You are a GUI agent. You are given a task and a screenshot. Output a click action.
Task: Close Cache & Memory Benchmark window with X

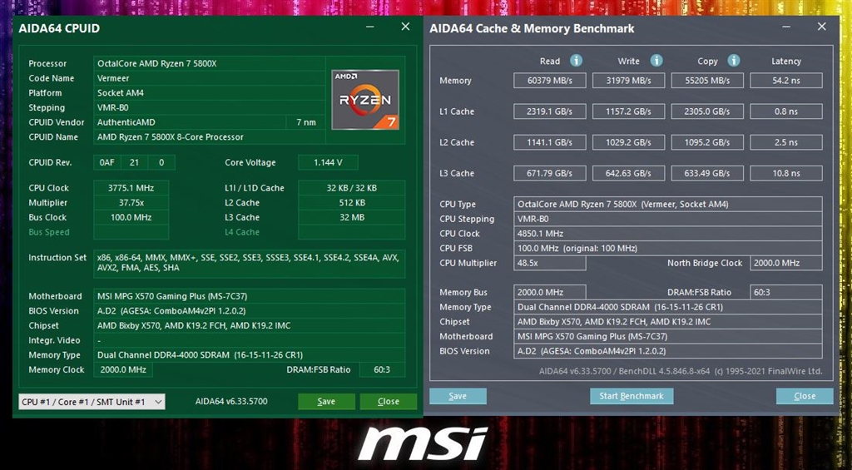(821, 27)
